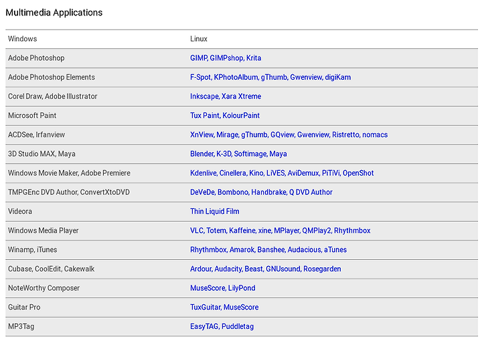This screenshot has height=341, width=482.
Task: Open the GIMPshop link
Action: [x=226, y=58]
